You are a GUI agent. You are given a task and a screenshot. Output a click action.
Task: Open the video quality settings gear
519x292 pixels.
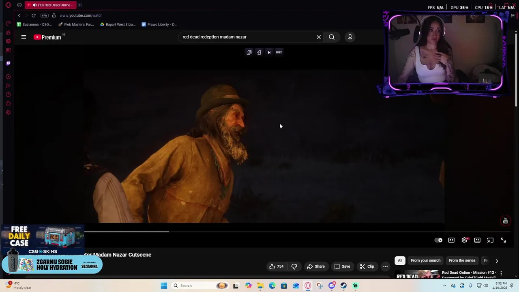pyautogui.click(x=464, y=240)
